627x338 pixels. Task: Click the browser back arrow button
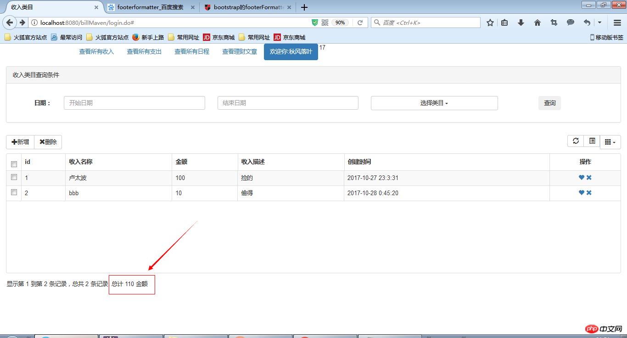click(x=10, y=23)
